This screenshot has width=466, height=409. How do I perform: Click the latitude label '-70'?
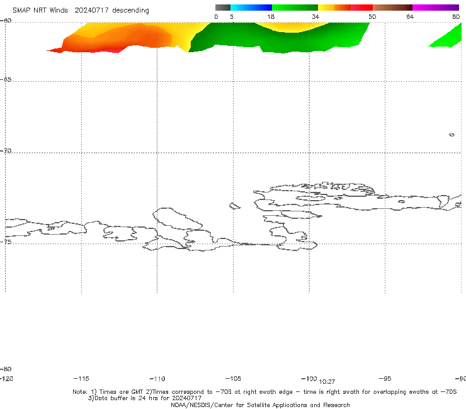pos(6,151)
